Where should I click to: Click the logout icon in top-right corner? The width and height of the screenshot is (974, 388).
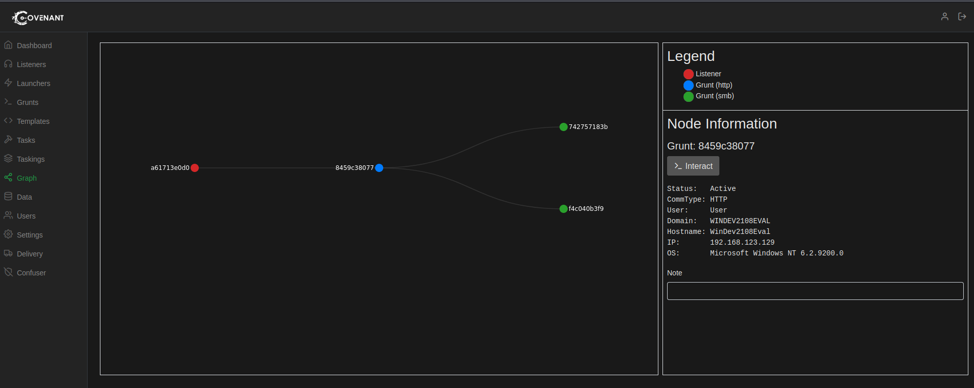click(962, 16)
